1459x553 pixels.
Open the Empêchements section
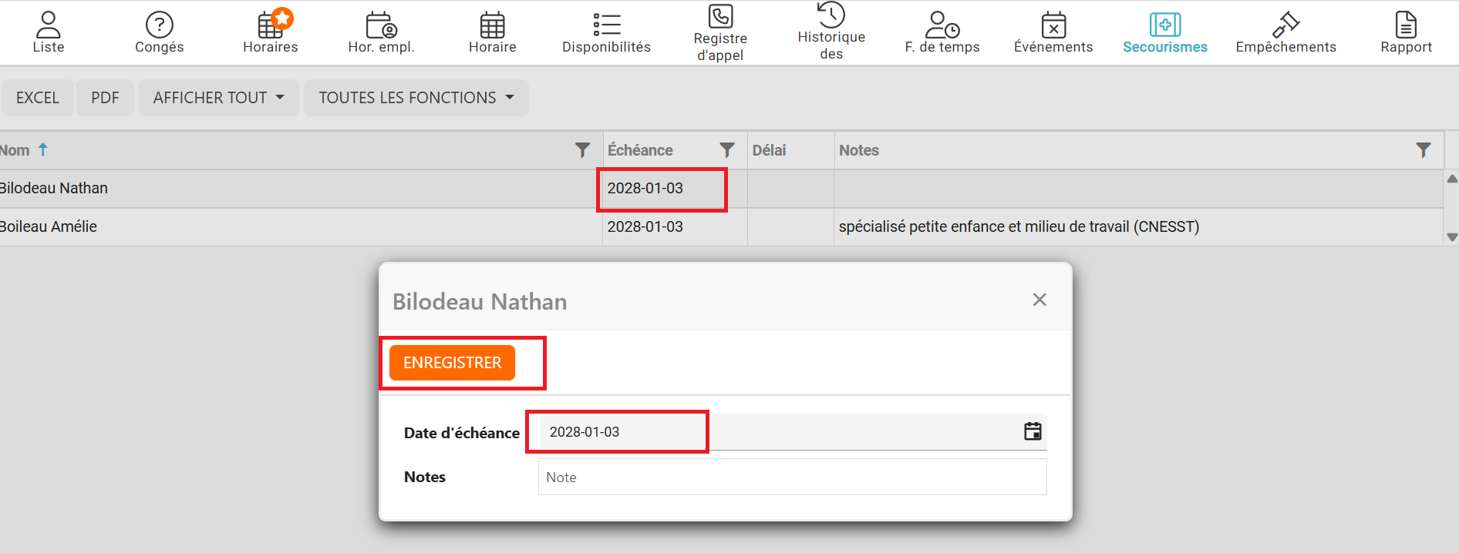pos(1285,32)
